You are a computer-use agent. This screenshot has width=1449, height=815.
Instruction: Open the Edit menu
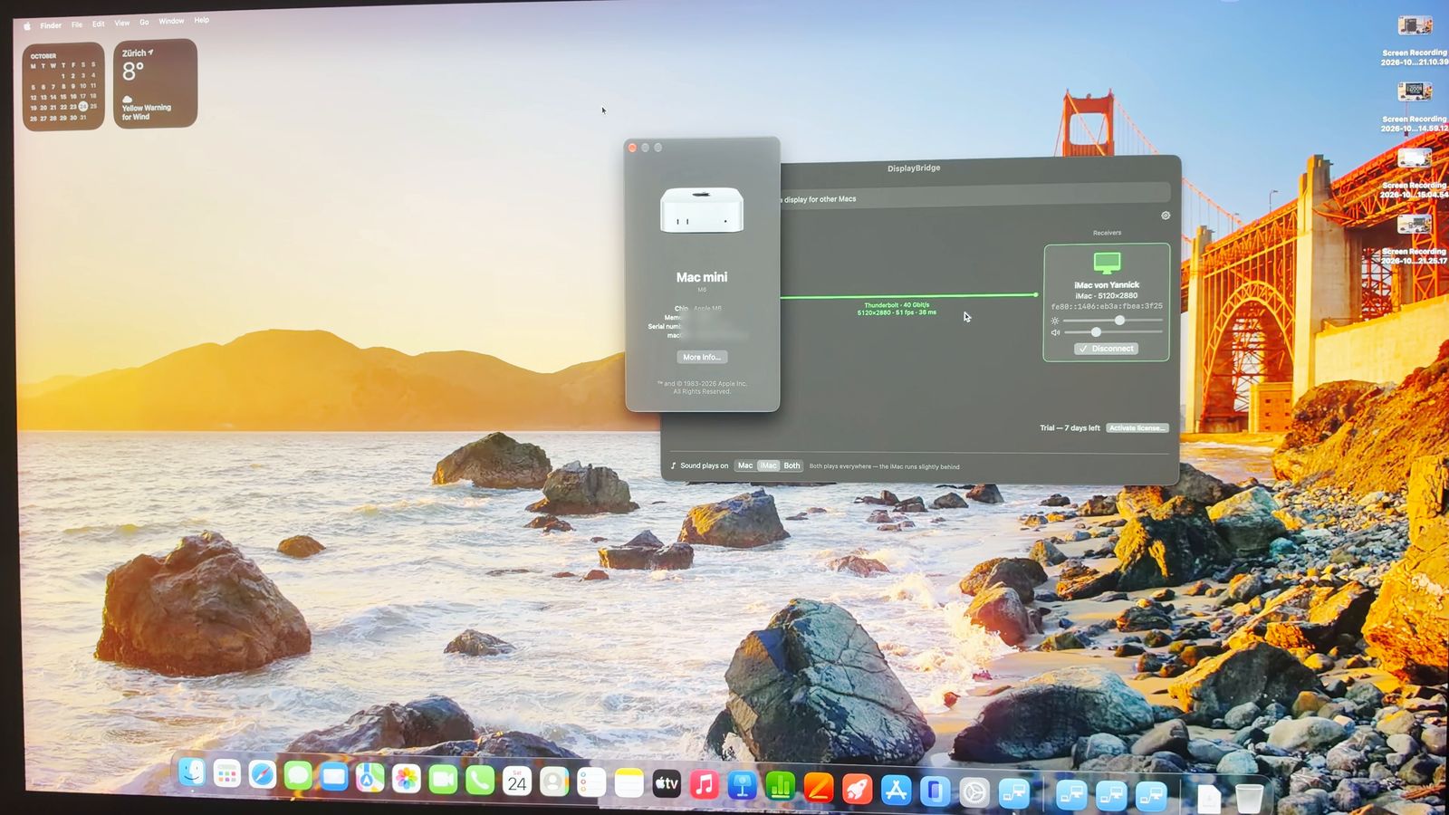click(x=98, y=24)
